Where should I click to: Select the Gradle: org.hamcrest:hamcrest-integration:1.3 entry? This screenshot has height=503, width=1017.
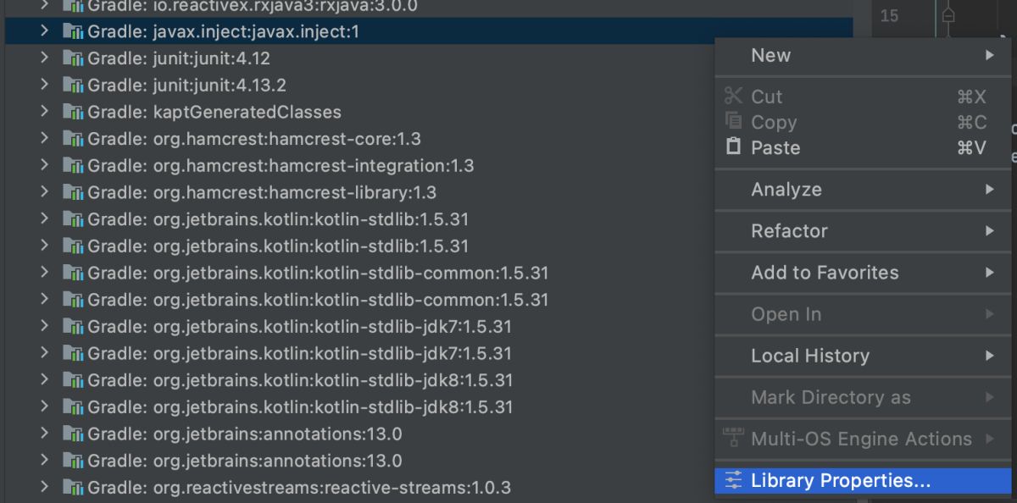coord(281,166)
